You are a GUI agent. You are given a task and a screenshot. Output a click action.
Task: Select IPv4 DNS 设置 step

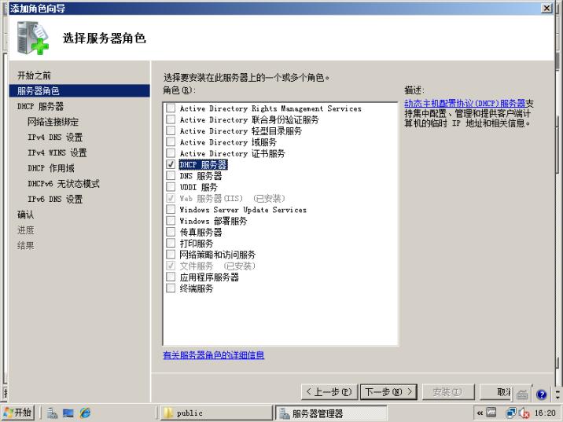[55, 138]
